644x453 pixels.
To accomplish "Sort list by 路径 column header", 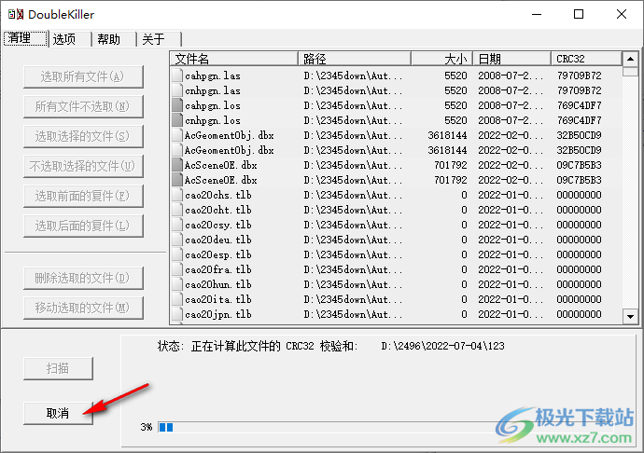I will point(355,59).
